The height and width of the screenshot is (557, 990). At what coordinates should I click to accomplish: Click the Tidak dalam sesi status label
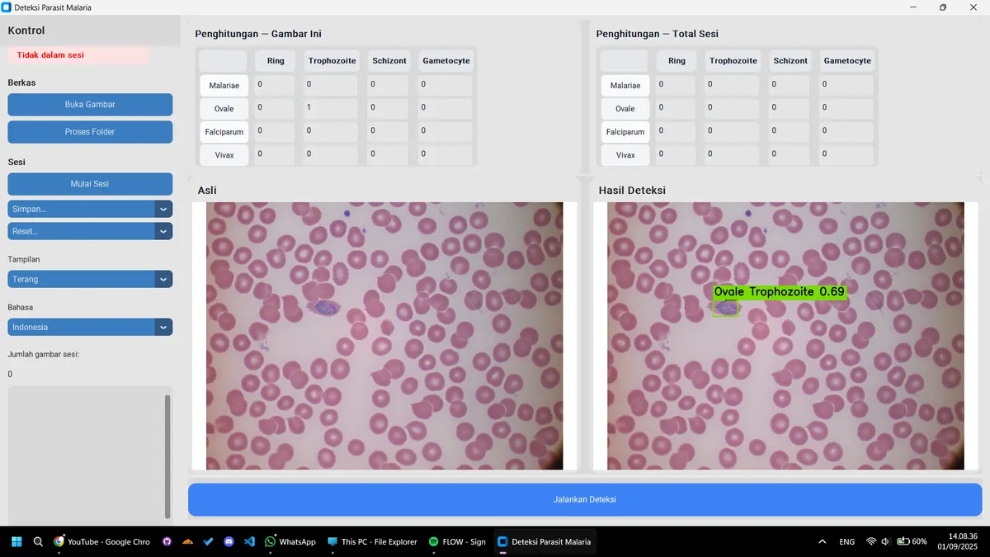78,55
